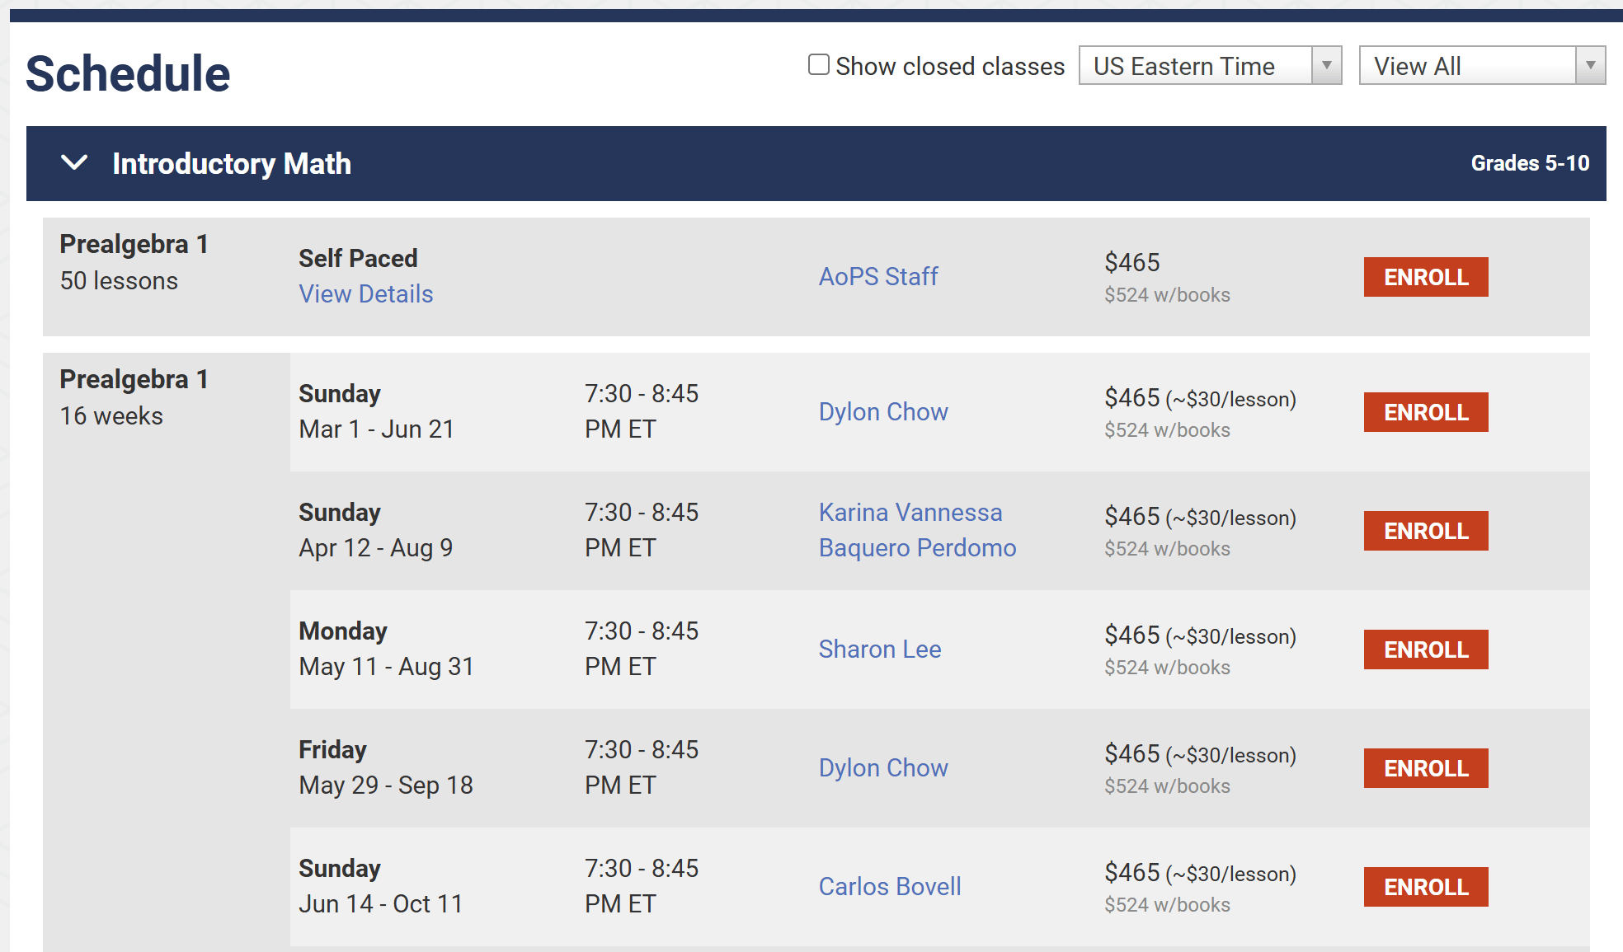Enroll in the Monday May 11 class
This screenshot has width=1623, height=952.
point(1425,650)
